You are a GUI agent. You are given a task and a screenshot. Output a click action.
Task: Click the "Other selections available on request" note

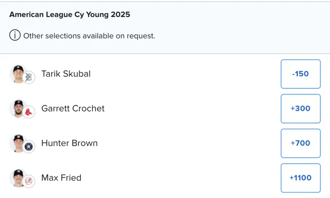(89, 36)
